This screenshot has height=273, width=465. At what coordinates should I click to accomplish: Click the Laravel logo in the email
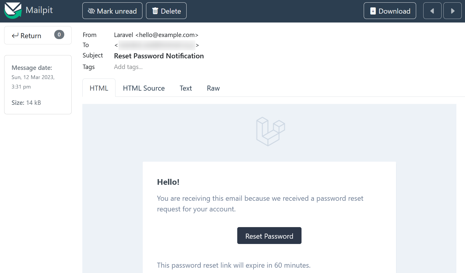click(270, 131)
